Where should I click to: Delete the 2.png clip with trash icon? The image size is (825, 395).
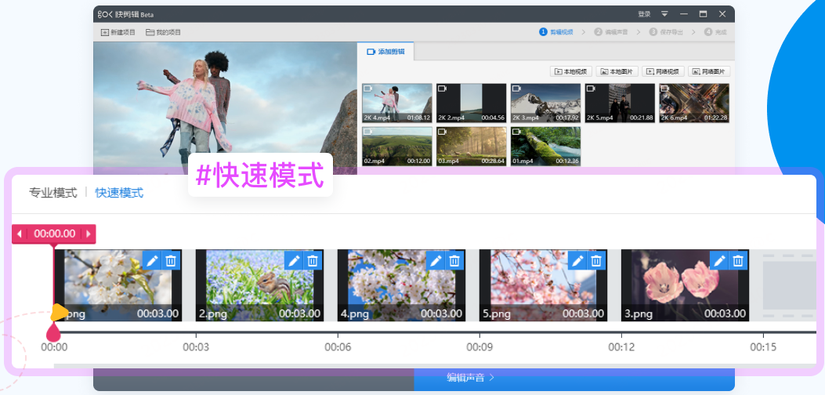click(x=313, y=260)
